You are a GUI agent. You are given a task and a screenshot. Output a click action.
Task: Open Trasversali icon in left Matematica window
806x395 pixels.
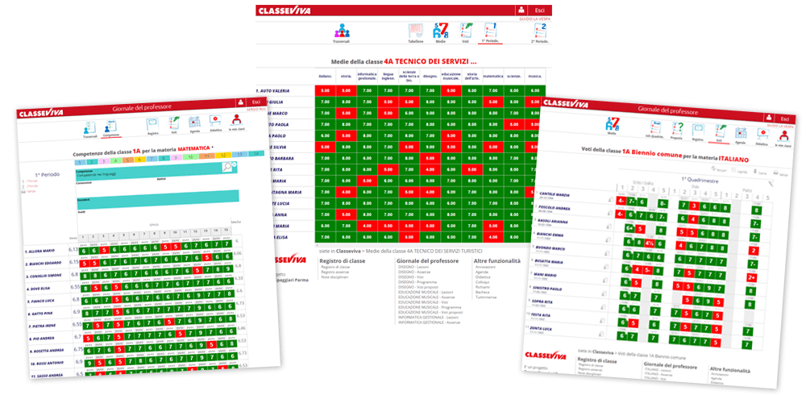[x=90, y=130]
